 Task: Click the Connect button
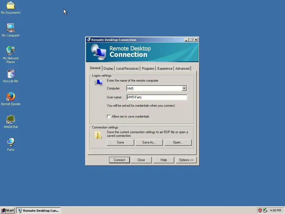pos(119,160)
